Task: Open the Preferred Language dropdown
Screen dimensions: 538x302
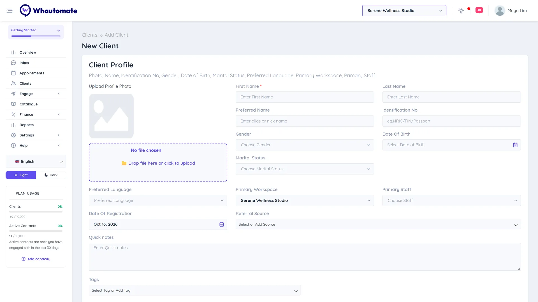Action: pyautogui.click(x=158, y=200)
